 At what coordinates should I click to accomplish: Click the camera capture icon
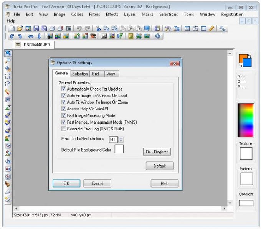coord(68,29)
